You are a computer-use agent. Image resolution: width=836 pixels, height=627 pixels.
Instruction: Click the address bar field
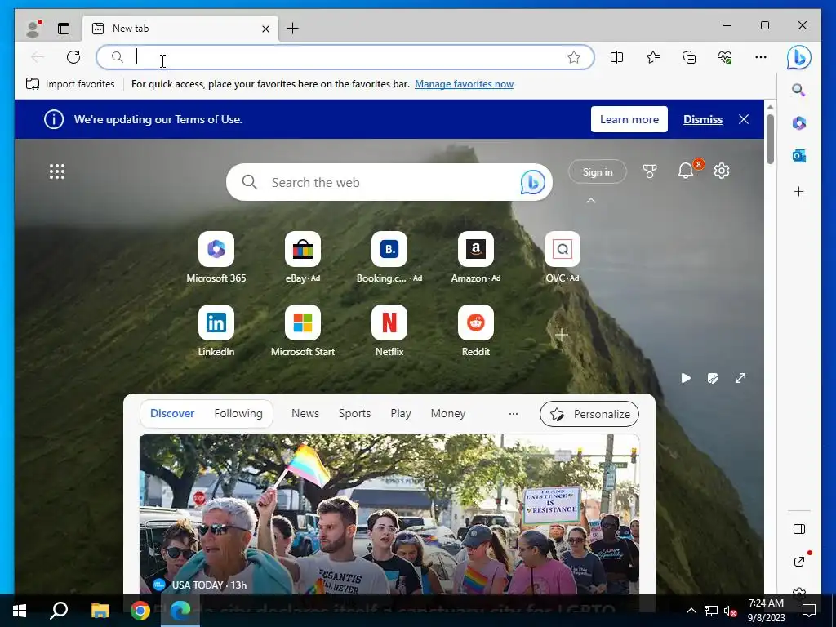pyautogui.click(x=345, y=57)
